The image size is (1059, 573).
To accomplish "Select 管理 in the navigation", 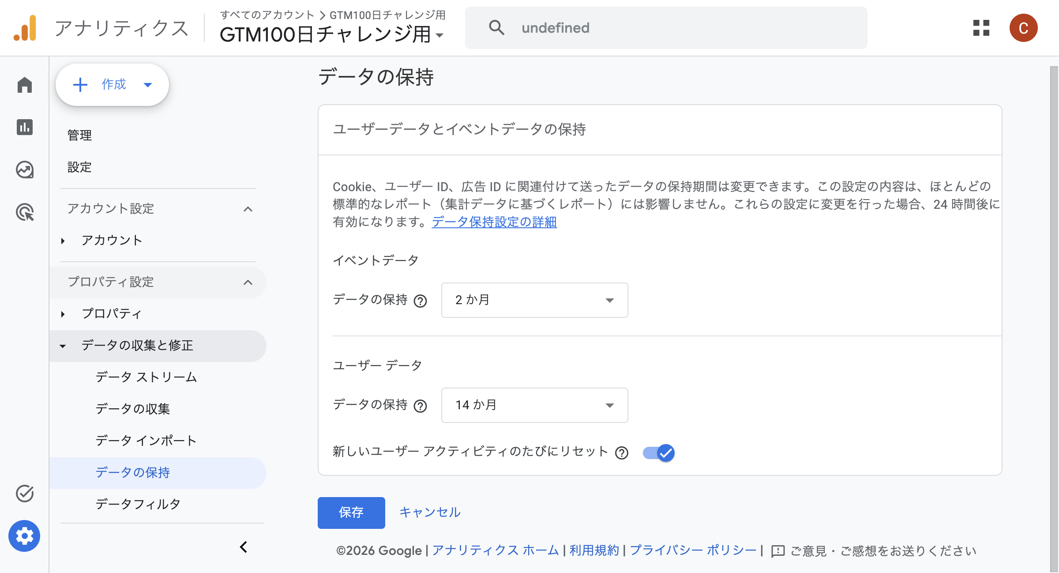I will (79, 135).
